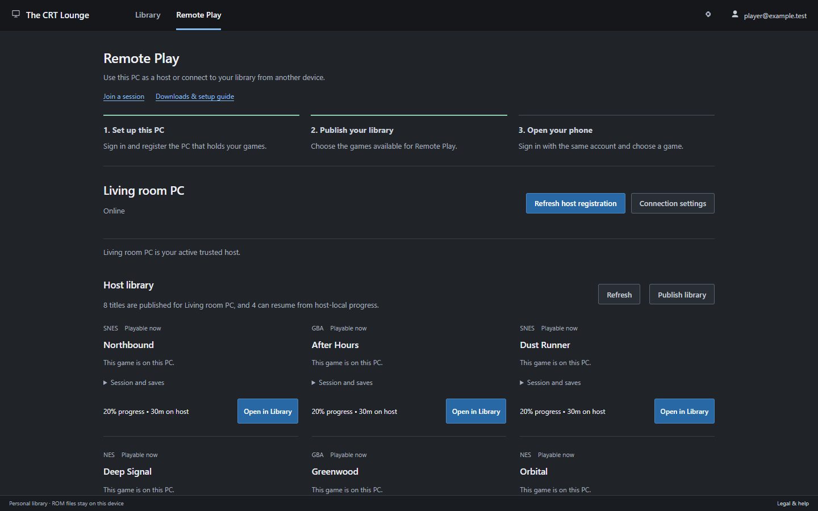Click the Northbound game title
818x511 pixels.
click(x=128, y=345)
